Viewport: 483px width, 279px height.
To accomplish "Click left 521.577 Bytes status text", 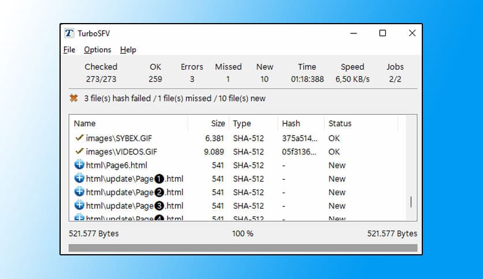I will coord(94,233).
